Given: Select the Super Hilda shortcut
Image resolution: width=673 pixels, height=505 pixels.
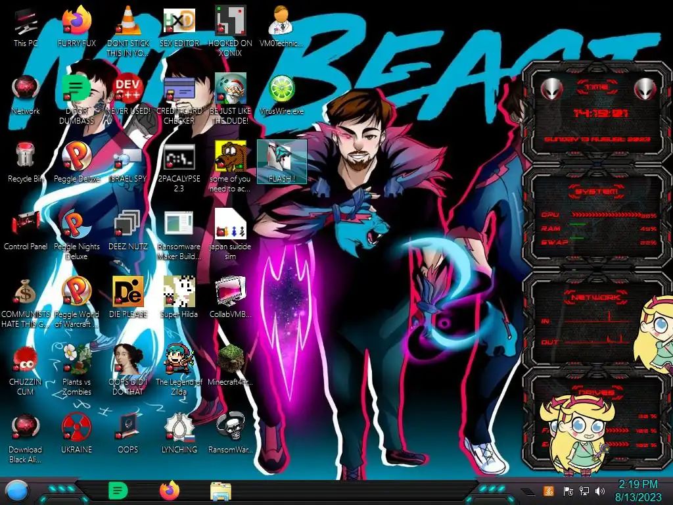Looking at the screenshot, I should (x=179, y=298).
